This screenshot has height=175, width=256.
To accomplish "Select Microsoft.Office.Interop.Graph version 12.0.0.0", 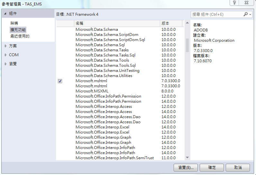I will click(x=120, y=137).
